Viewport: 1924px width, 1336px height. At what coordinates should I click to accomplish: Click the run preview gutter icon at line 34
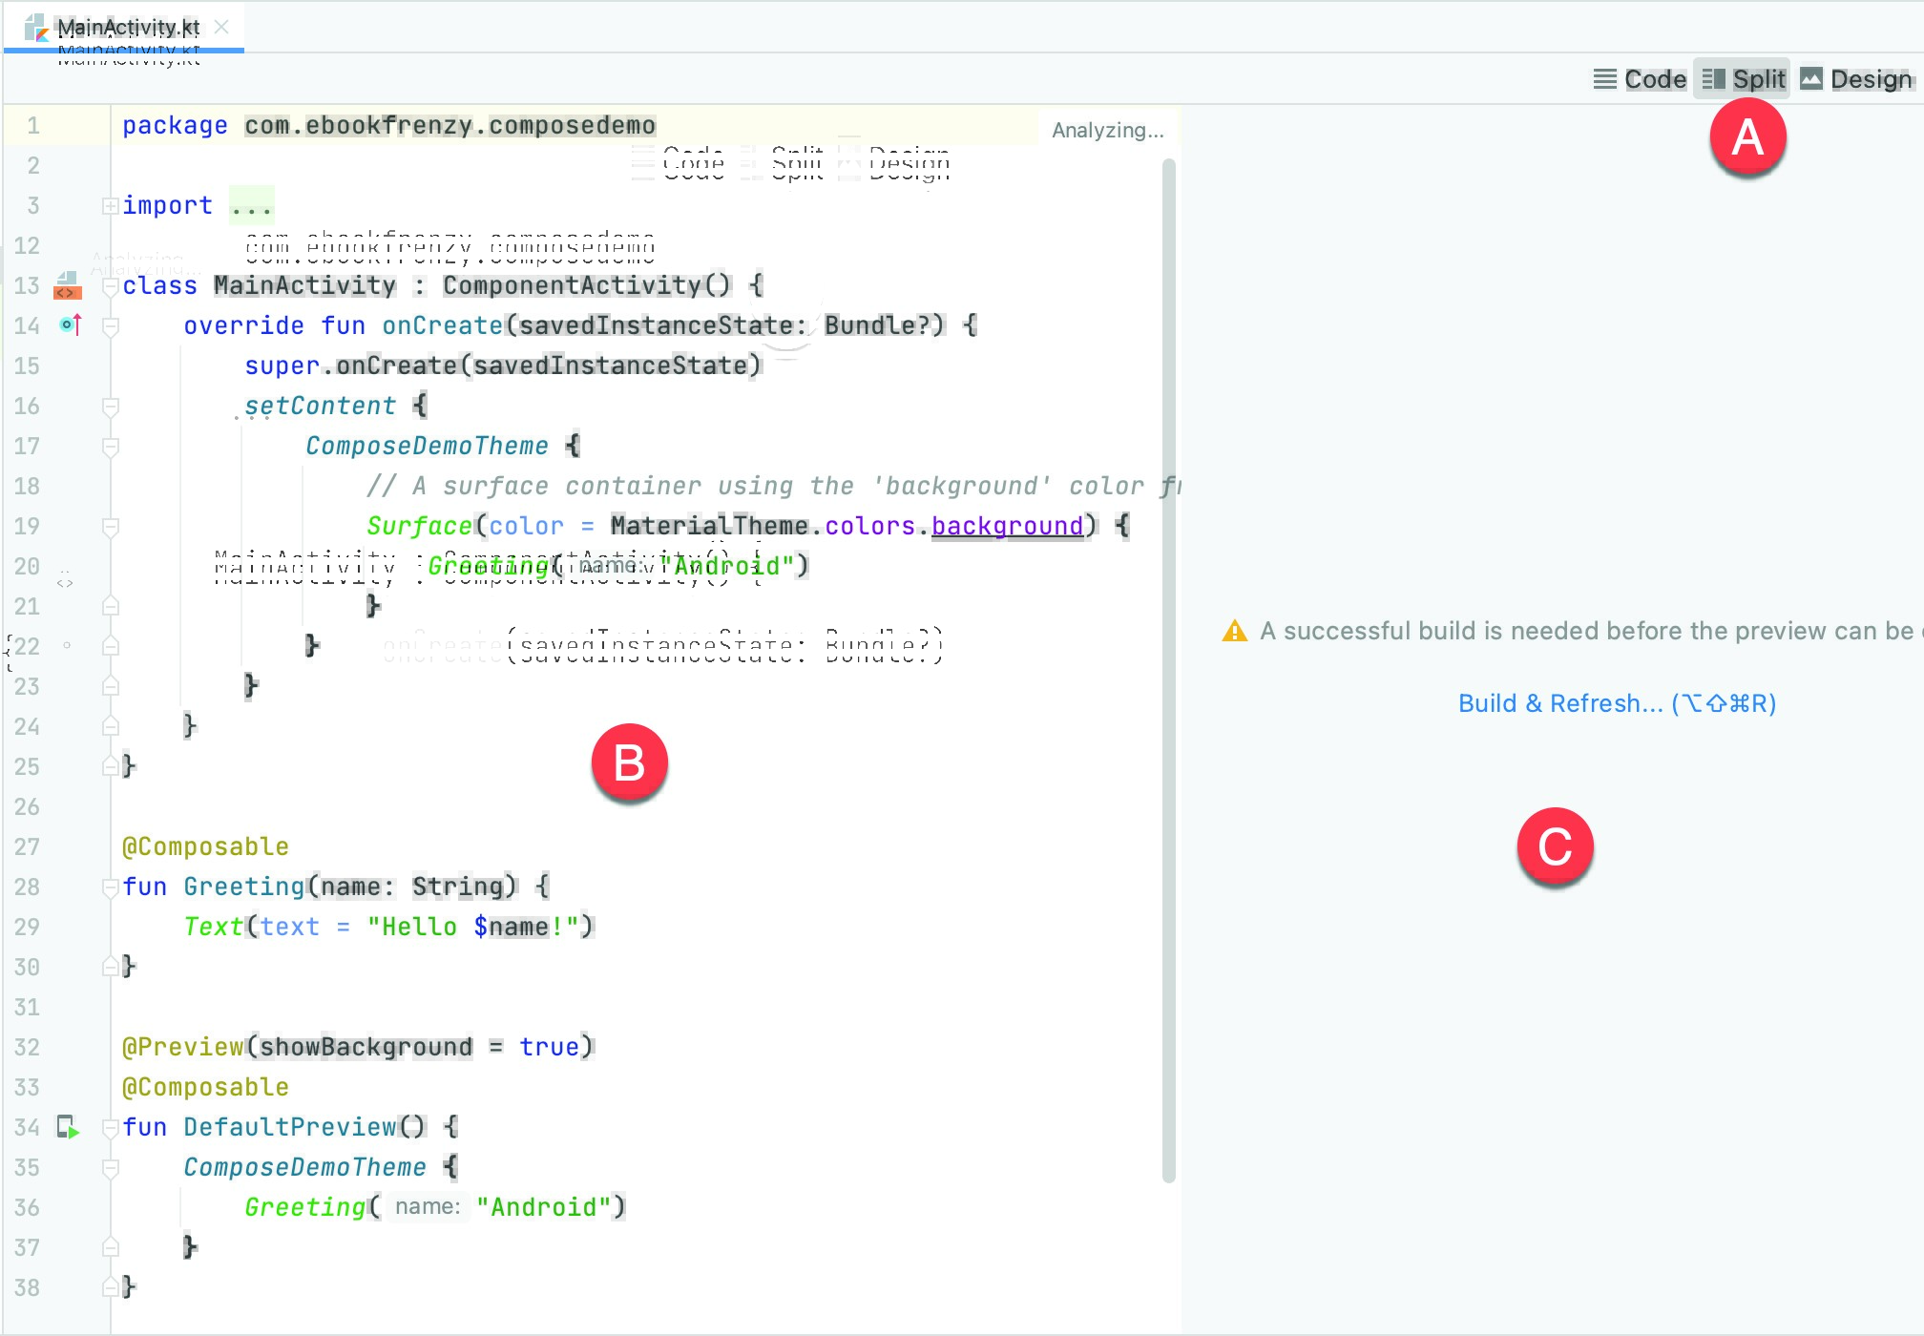tap(68, 1127)
